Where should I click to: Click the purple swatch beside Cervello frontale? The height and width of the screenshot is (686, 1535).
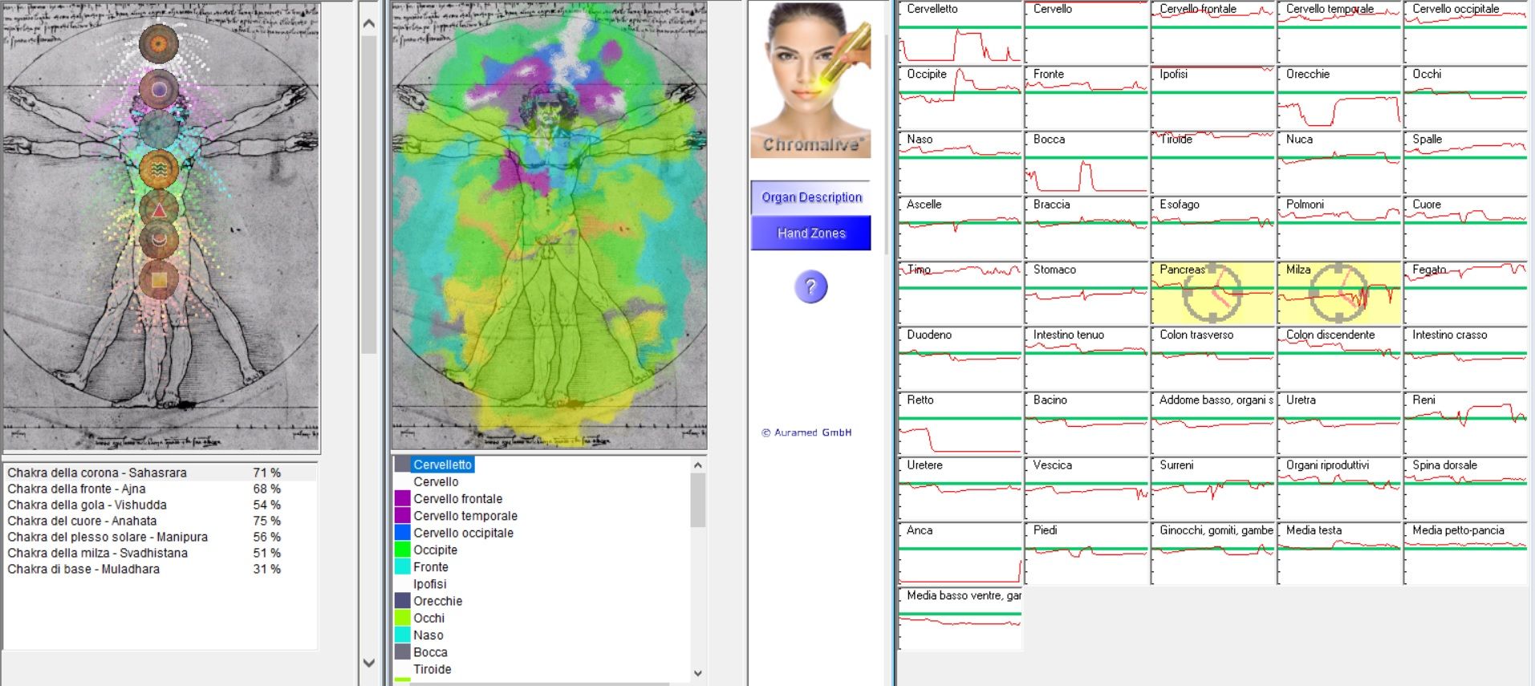coord(403,499)
